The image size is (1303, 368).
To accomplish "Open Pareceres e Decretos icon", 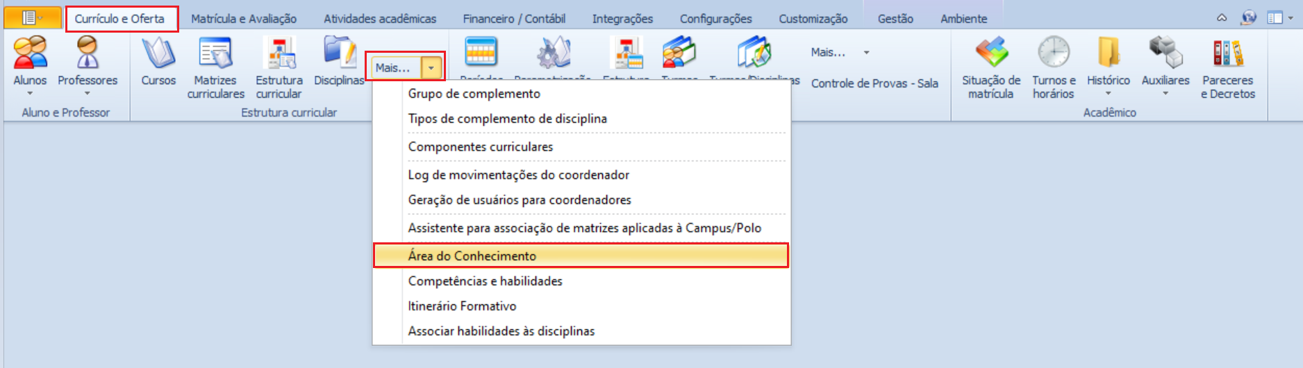I will [1227, 53].
